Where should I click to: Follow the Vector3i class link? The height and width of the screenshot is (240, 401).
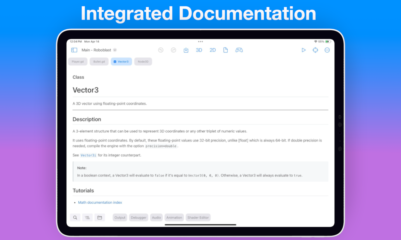tap(88, 155)
